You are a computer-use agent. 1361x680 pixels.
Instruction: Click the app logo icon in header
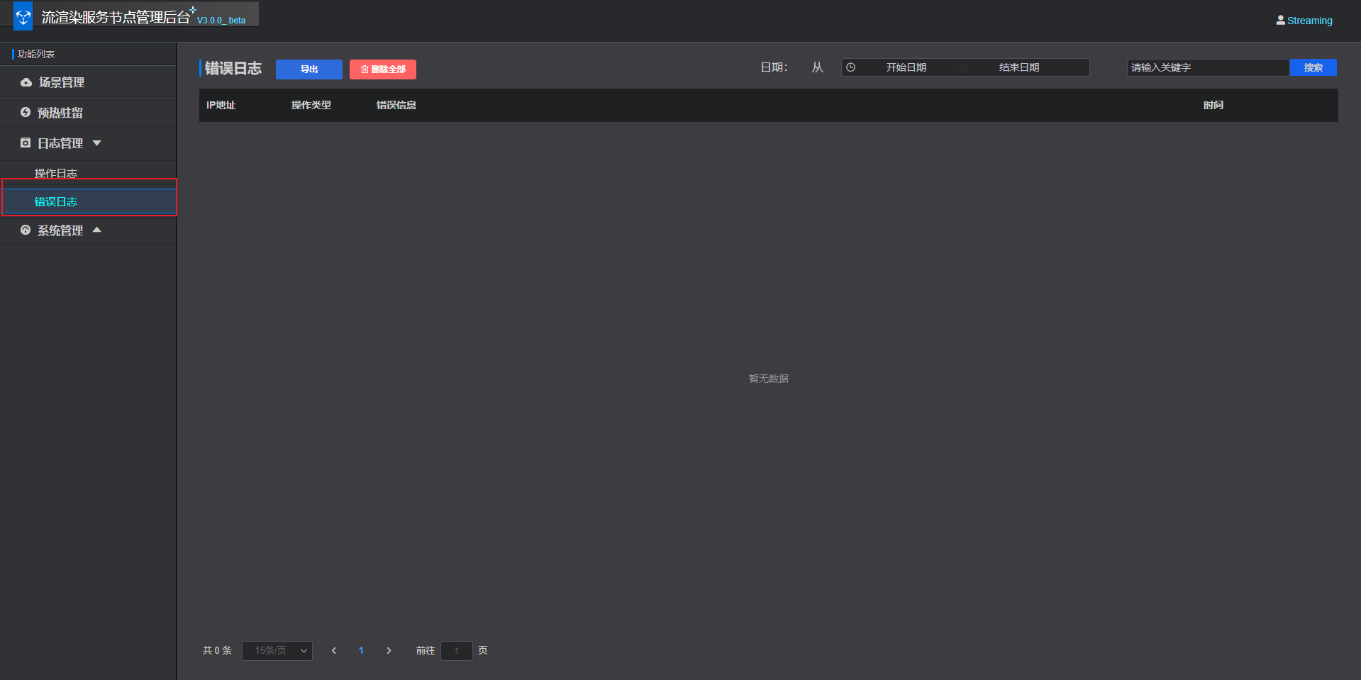(23, 16)
